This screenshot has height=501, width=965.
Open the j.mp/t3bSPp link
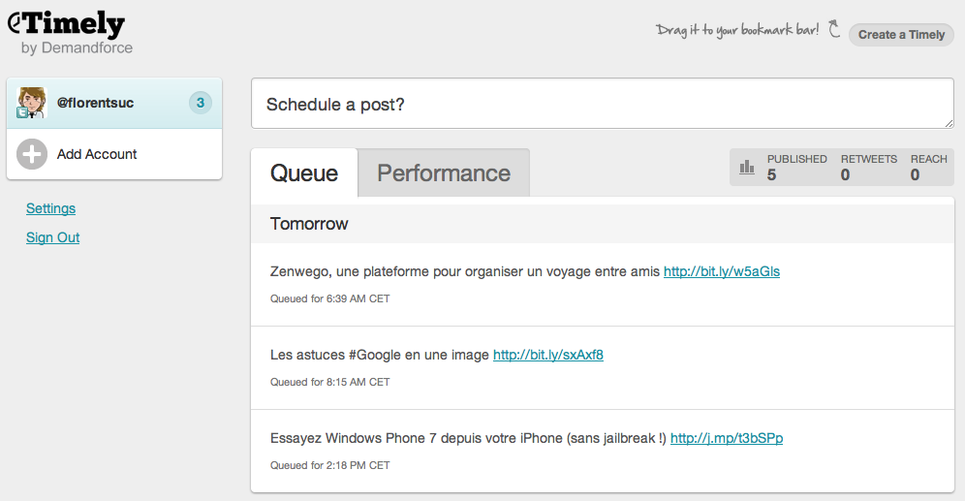[x=727, y=439]
